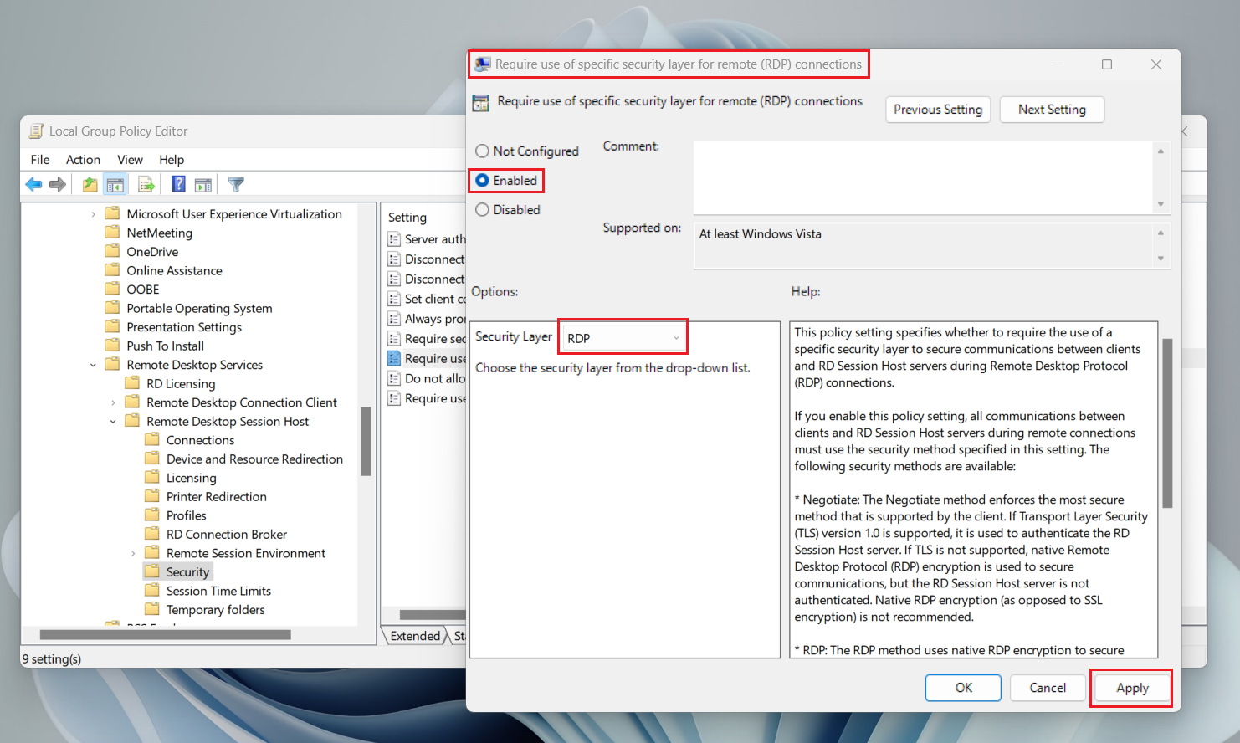Select the Disabled radio button
This screenshot has height=743, width=1240.
point(482,210)
